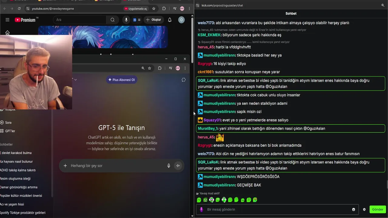Open YouTube notifications bell

pyautogui.click(x=170, y=20)
